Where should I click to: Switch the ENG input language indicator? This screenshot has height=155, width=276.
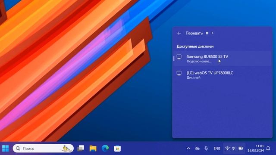[x=217, y=149]
